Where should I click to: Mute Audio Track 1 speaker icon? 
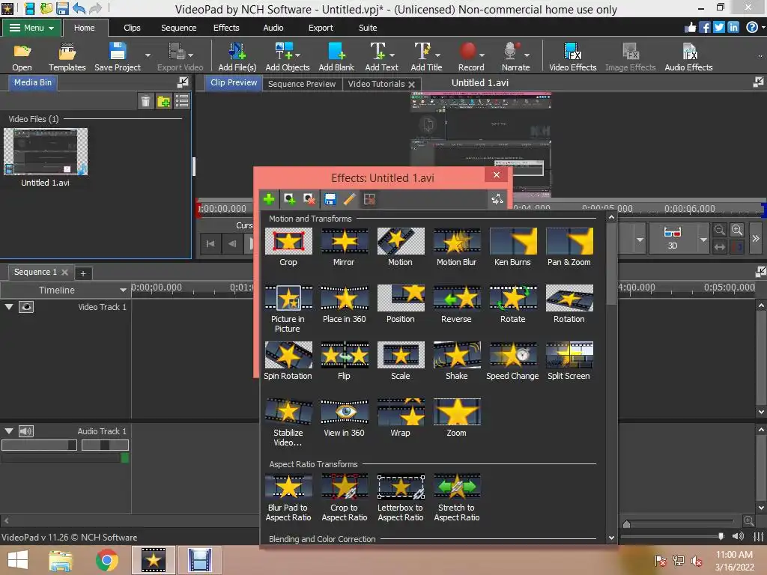(x=26, y=431)
